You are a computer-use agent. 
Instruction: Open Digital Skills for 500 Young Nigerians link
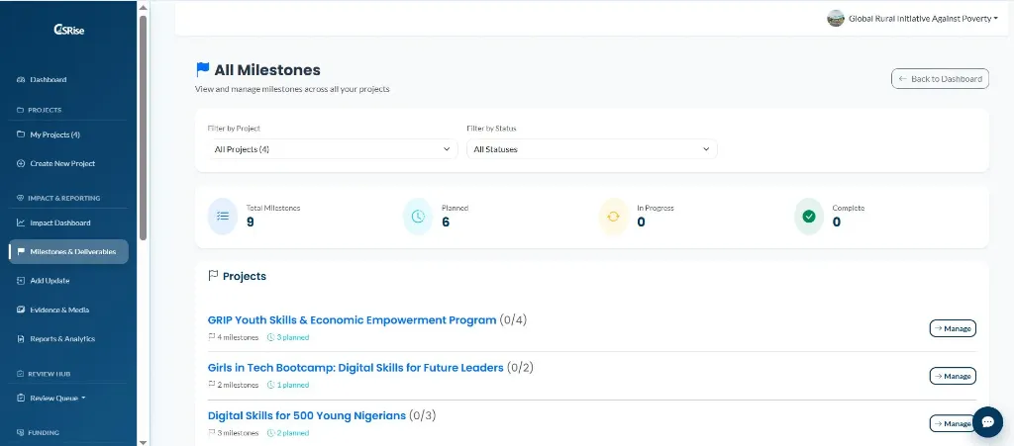click(x=307, y=415)
